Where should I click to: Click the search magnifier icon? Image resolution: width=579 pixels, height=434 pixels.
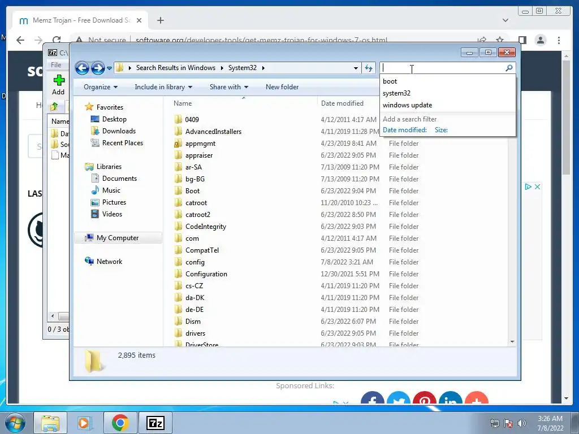pyautogui.click(x=509, y=68)
